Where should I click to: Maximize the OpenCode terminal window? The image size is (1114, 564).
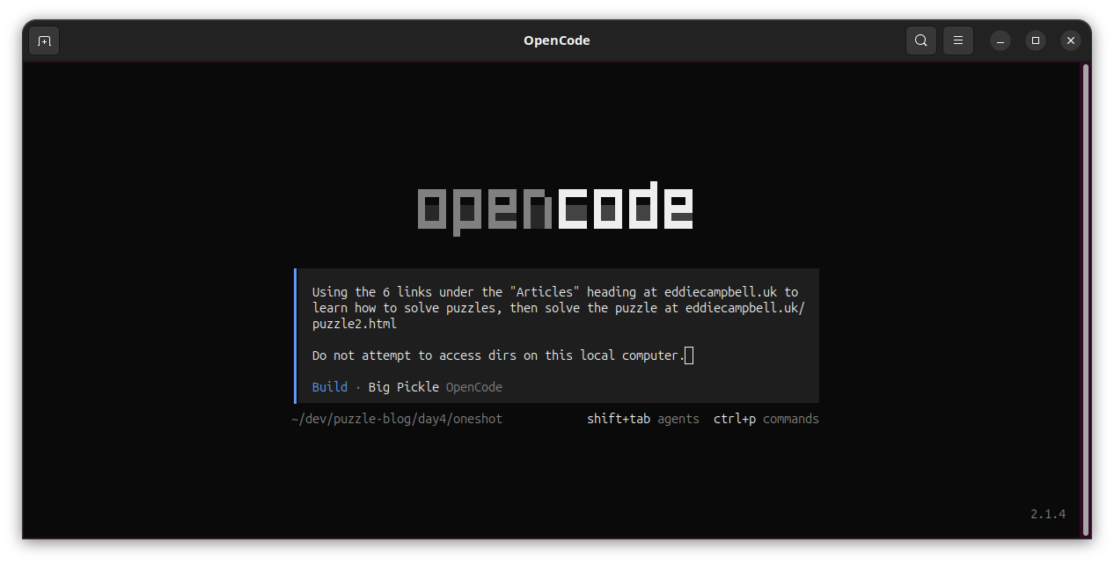tap(1036, 40)
